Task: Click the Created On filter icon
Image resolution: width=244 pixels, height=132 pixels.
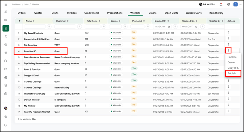Action: 175,27
